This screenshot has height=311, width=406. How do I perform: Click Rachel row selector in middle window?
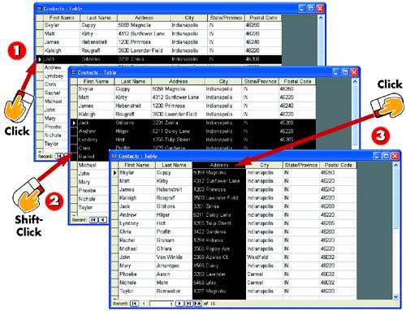click(74, 157)
